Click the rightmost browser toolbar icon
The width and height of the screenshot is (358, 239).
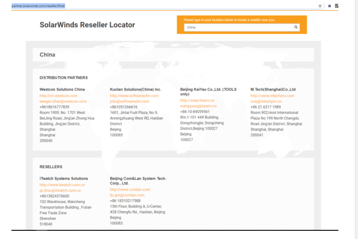(x=337, y=6)
